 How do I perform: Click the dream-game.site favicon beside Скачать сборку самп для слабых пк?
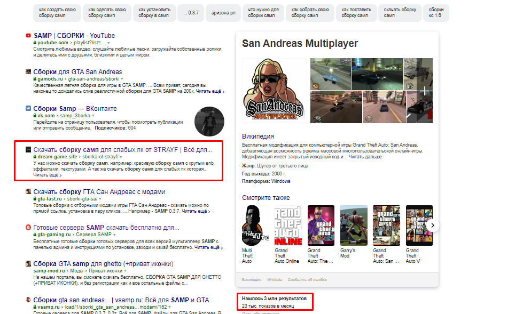[28, 149]
